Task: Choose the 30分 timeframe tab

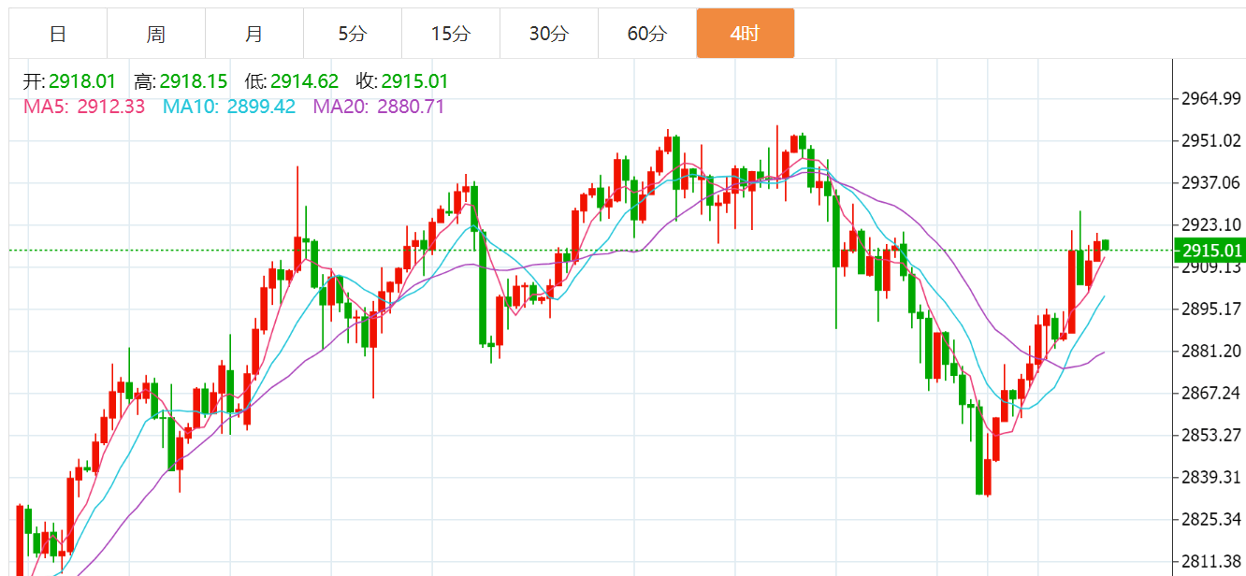Action: [549, 35]
